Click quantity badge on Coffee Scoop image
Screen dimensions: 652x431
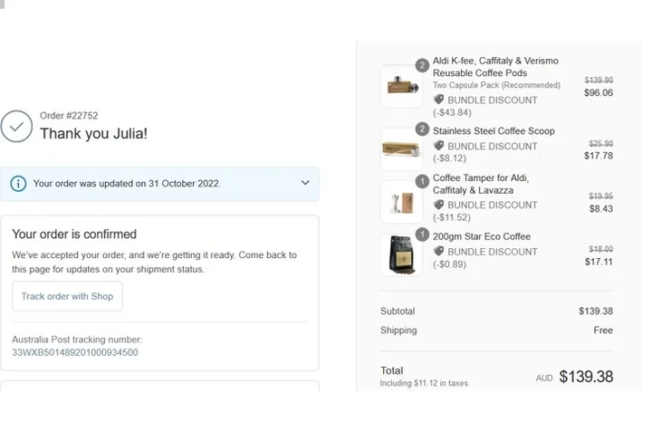[422, 129]
